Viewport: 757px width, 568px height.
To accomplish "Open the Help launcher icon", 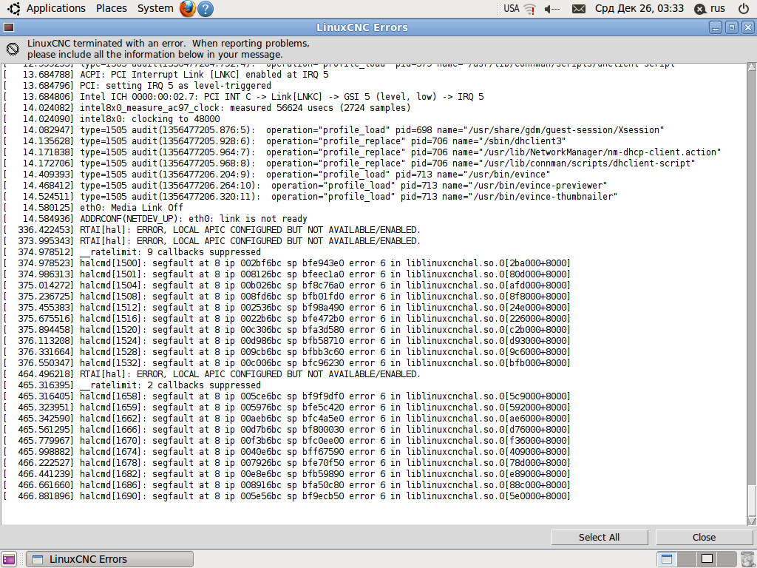I will tap(206, 8).
